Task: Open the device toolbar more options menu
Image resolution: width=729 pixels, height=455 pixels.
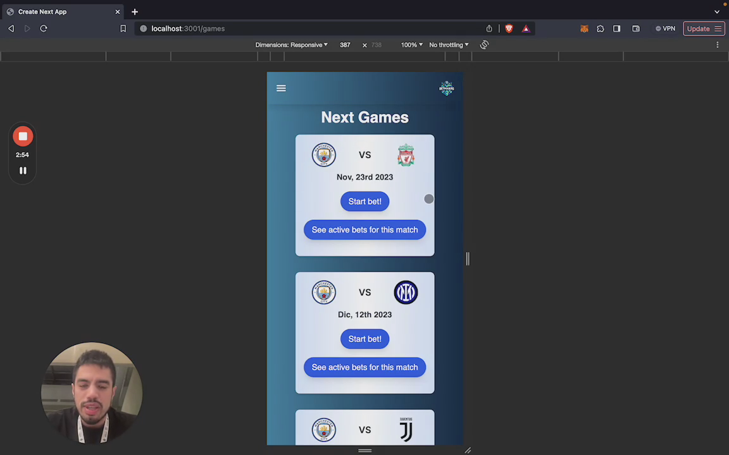Action: [718, 45]
